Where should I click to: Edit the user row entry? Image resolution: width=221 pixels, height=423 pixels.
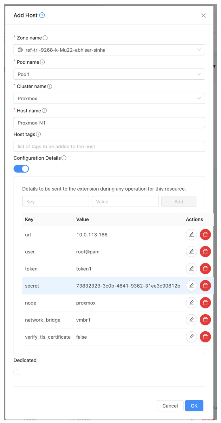[x=191, y=252]
